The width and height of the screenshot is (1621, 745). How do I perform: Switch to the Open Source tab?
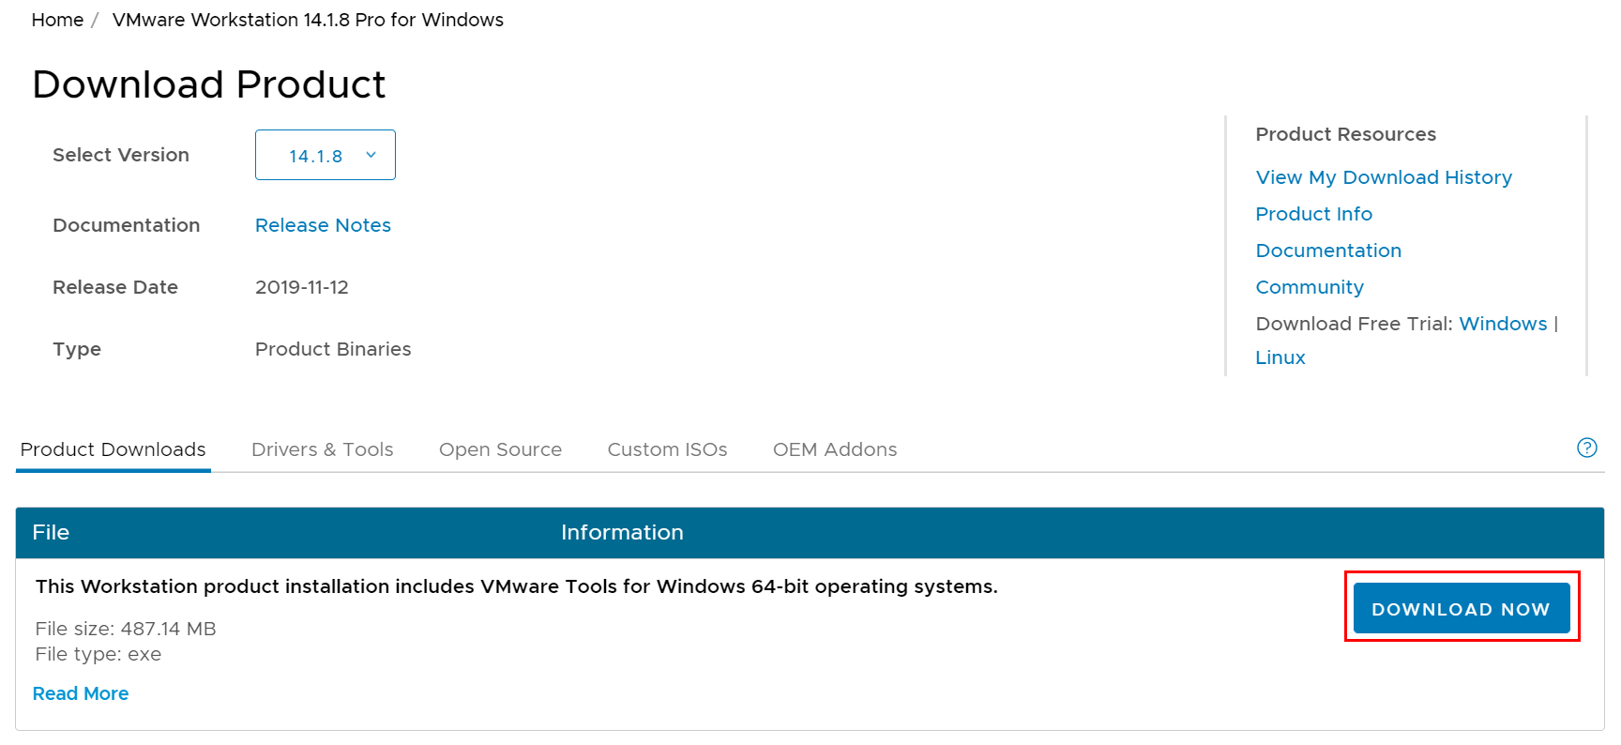(500, 449)
